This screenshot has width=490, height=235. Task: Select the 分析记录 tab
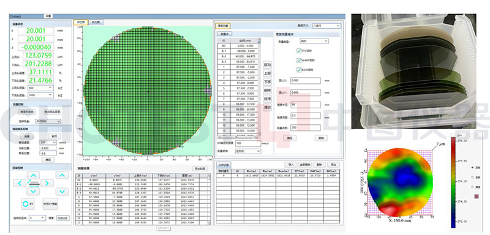(x=224, y=165)
